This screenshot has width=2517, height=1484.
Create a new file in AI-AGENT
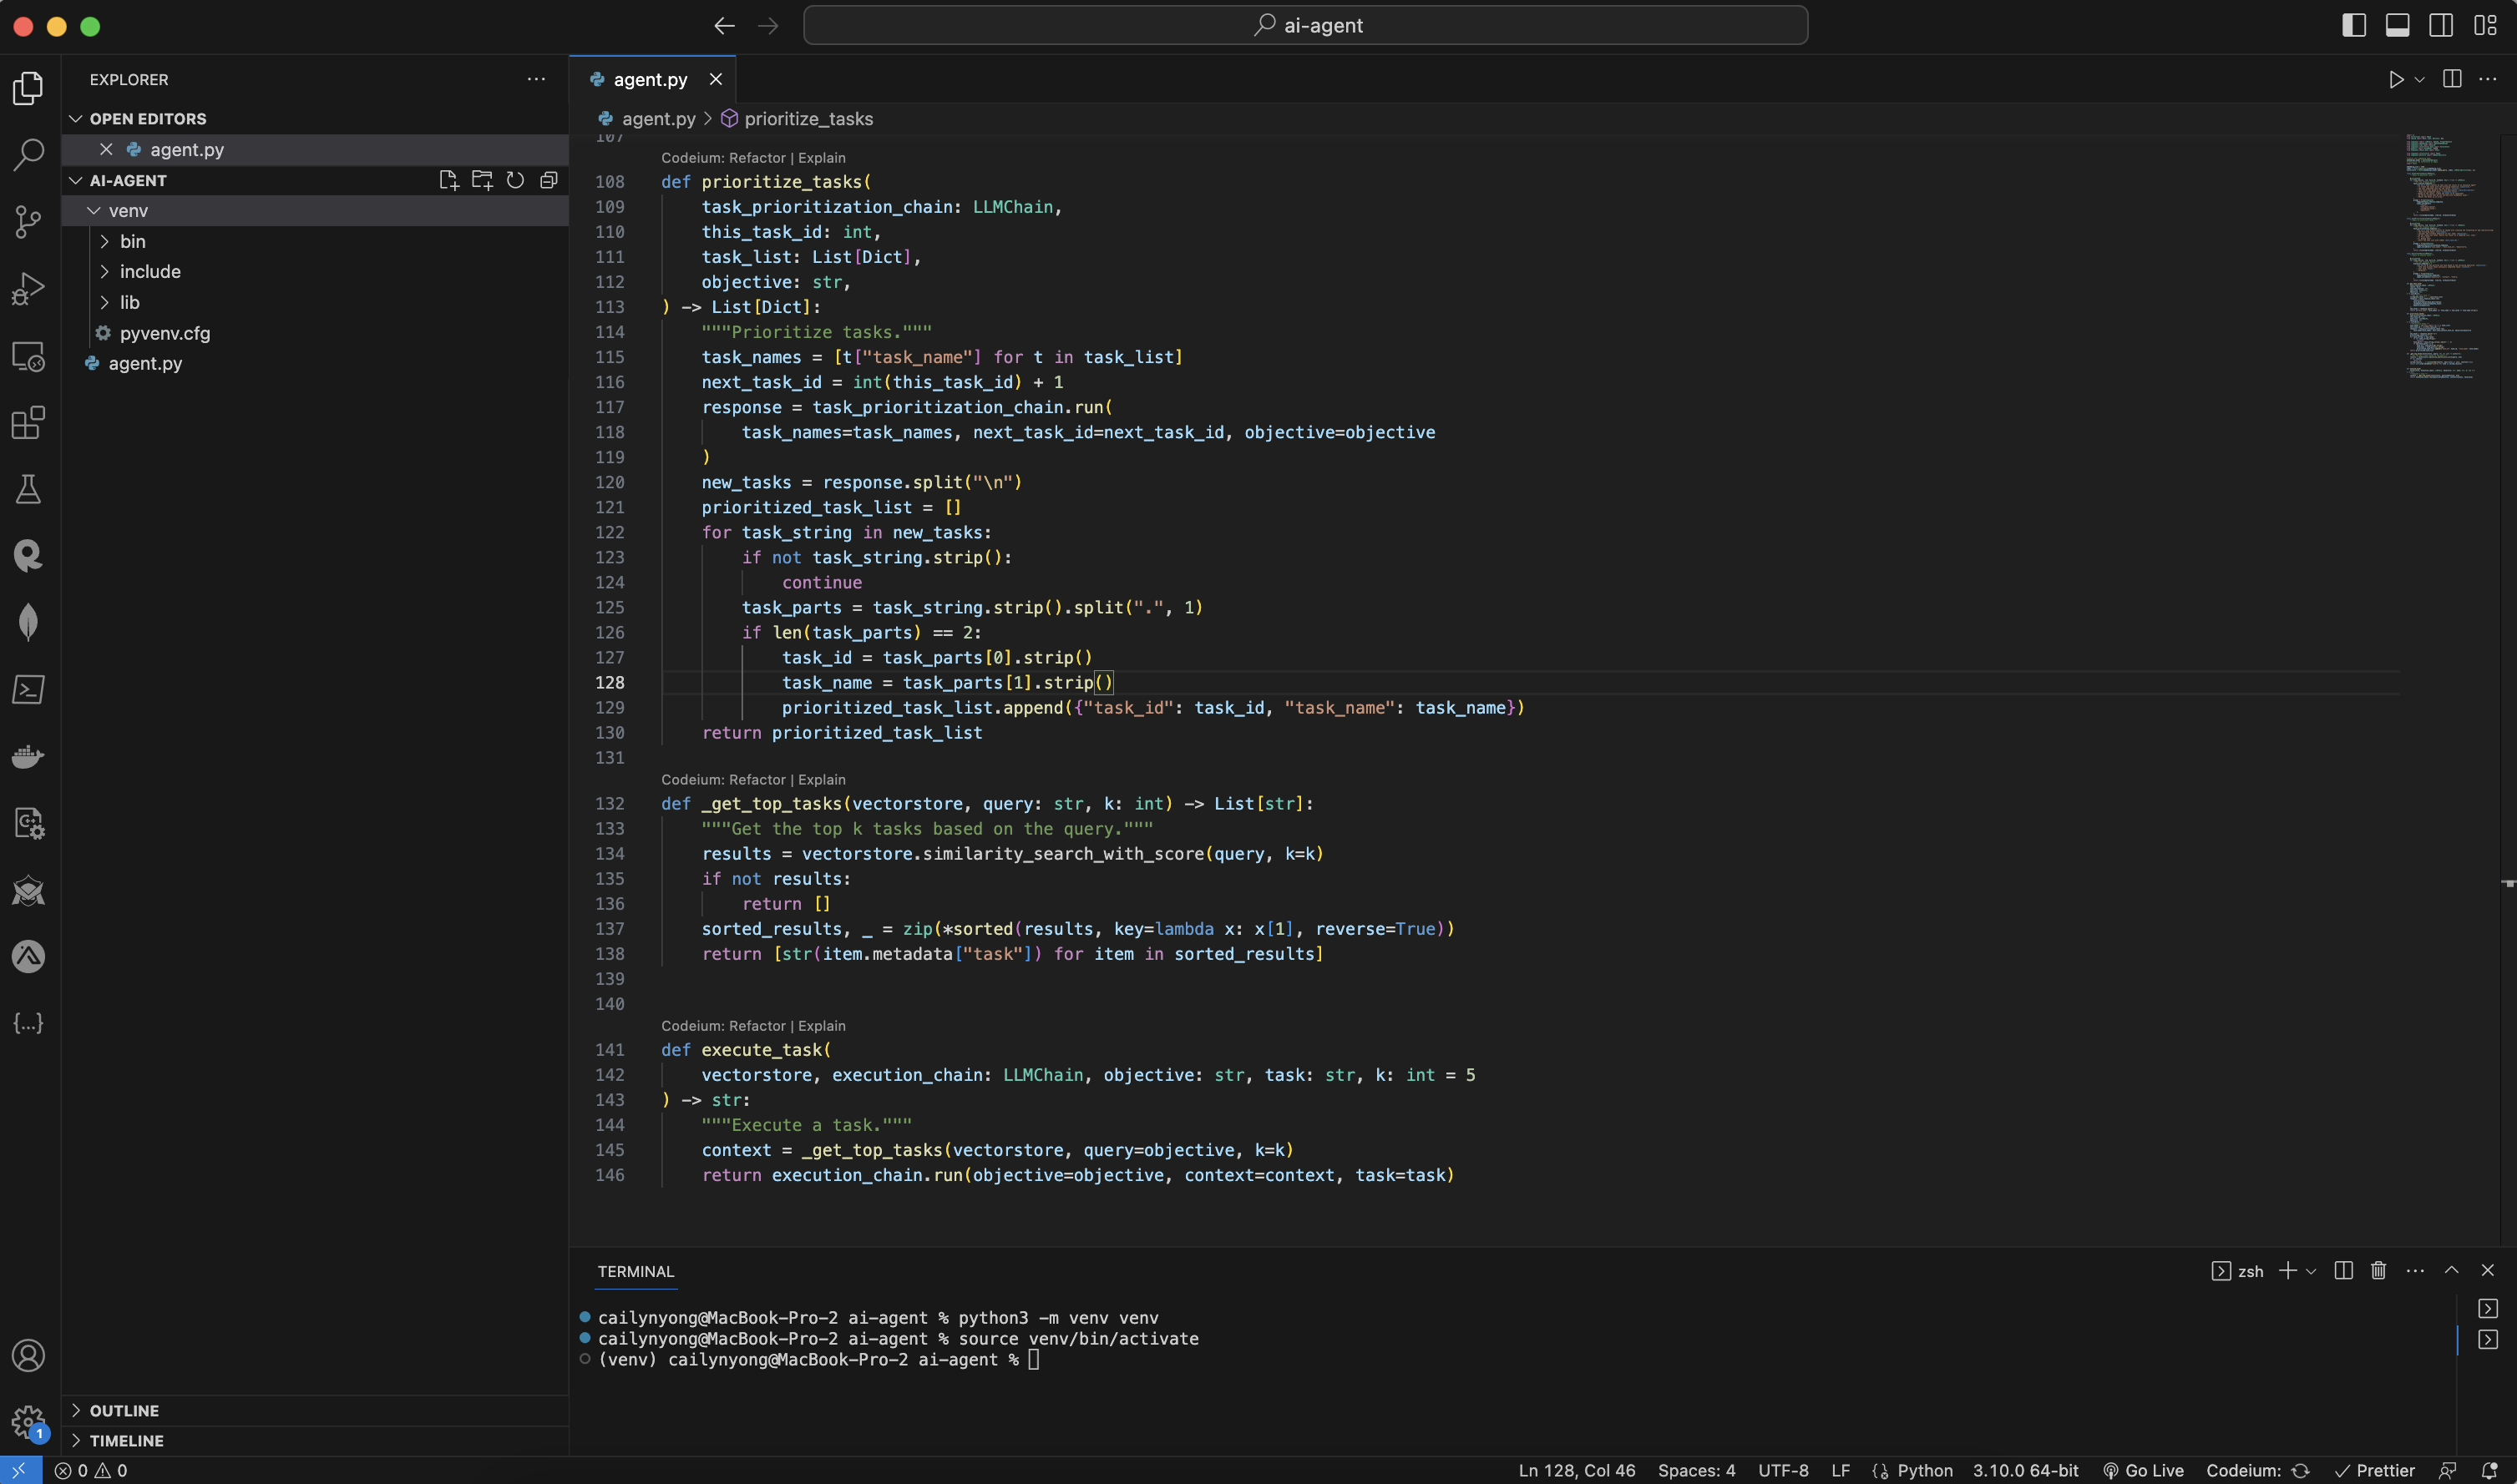click(448, 180)
